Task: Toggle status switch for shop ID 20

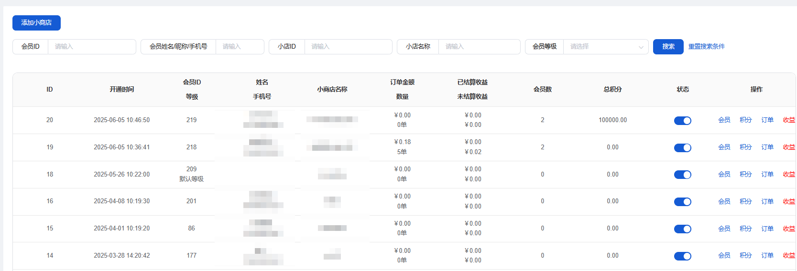Action: coord(682,121)
